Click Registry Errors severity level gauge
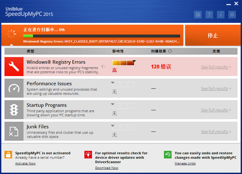 click(123, 63)
